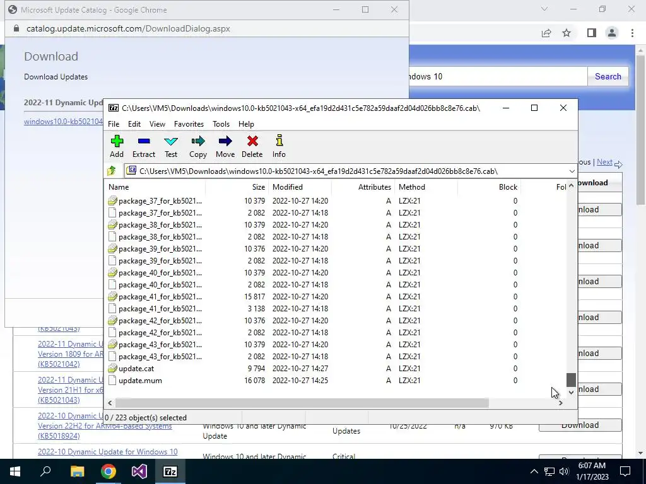
Task: Open the Favorites menu in 7-Zip
Action: [x=189, y=124]
